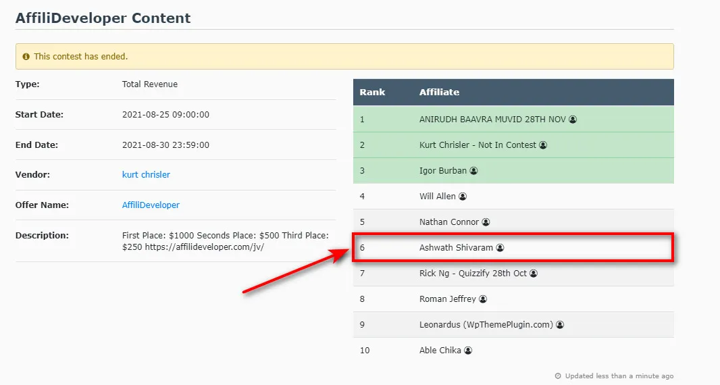Click user icon beside Ashwath Shivaram
Screen dimensions: 720x385
click(500, 248)
